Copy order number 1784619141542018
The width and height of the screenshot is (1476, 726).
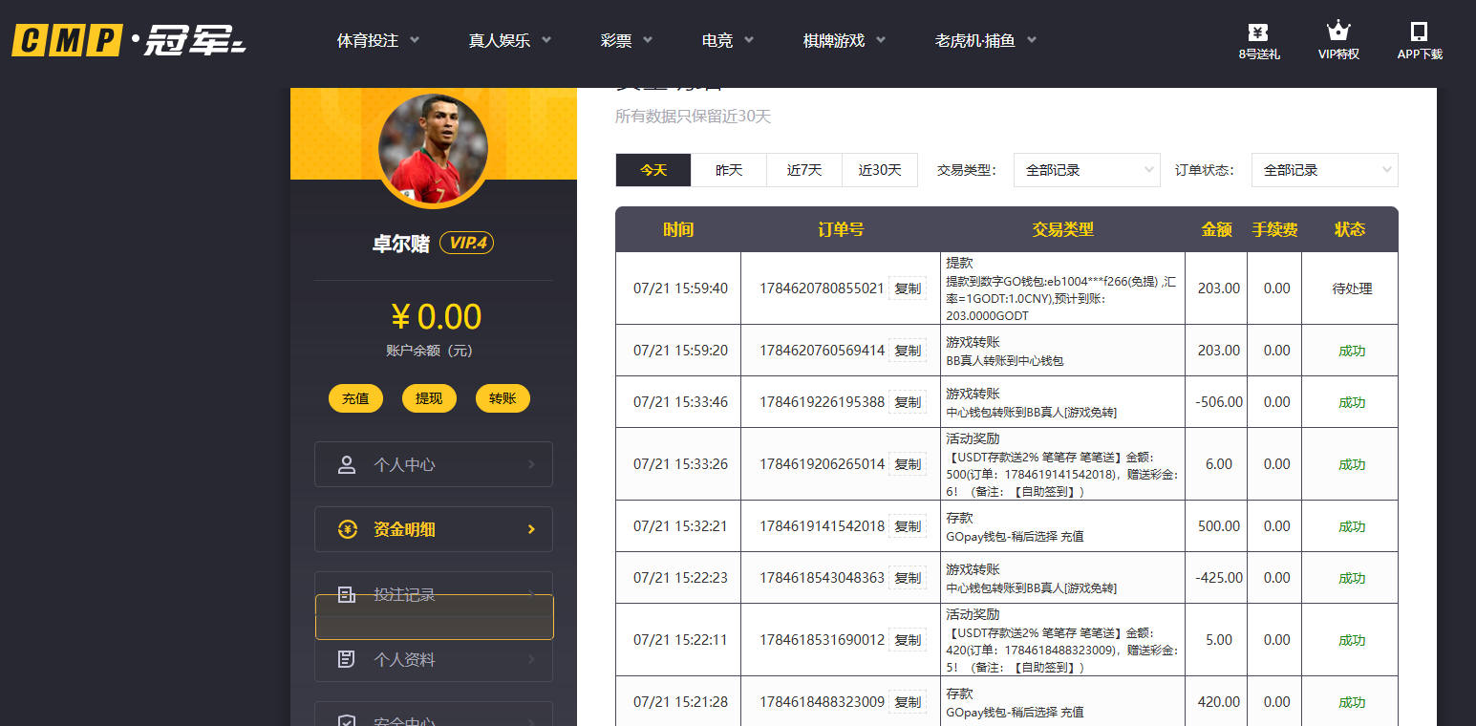point(908,526)
